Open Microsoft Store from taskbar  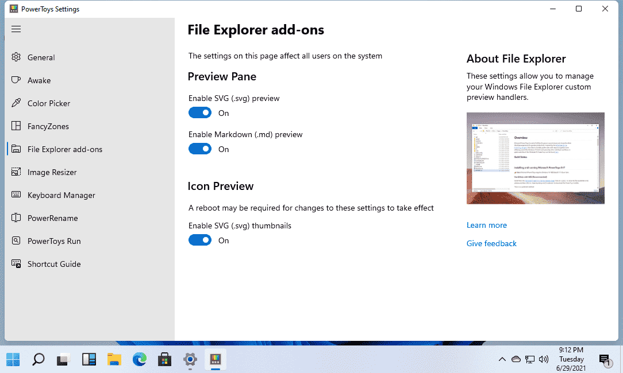tap(165, 359)
